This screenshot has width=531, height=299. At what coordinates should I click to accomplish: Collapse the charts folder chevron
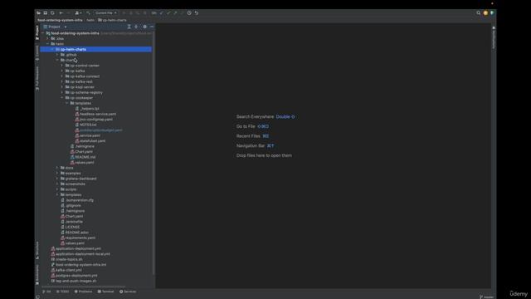coord(57,60)
